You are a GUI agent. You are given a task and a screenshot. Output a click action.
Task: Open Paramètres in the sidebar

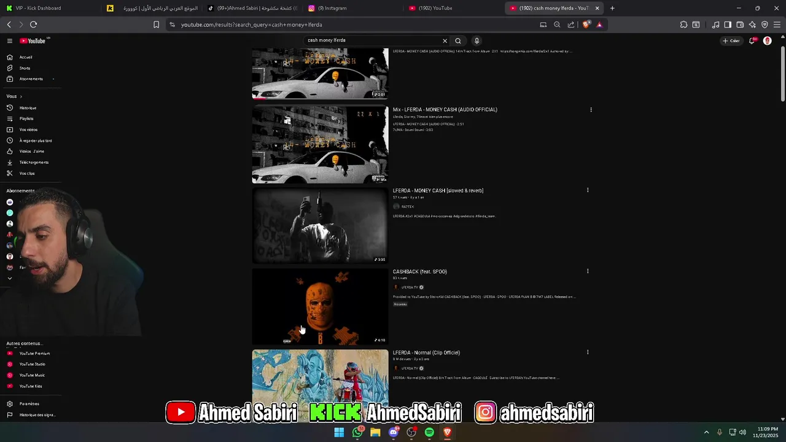point(29,404)
